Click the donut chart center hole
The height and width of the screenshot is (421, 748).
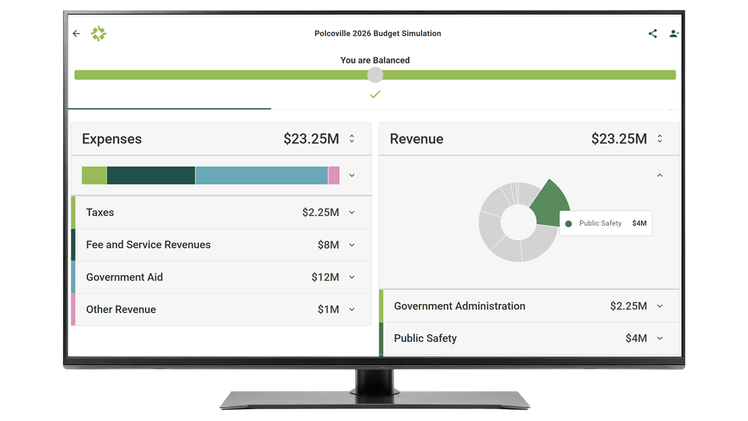click(518, 222)
